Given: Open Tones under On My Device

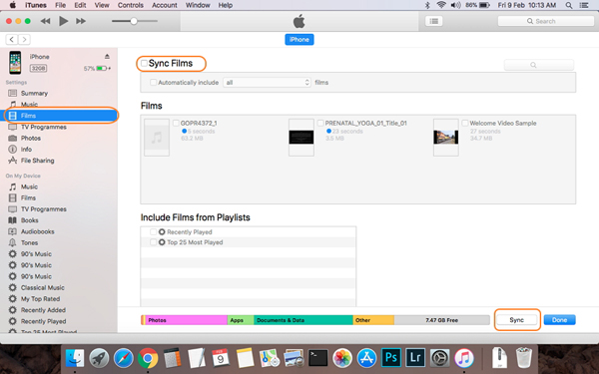Looking at the screenshot, I should tap(29, 242).
